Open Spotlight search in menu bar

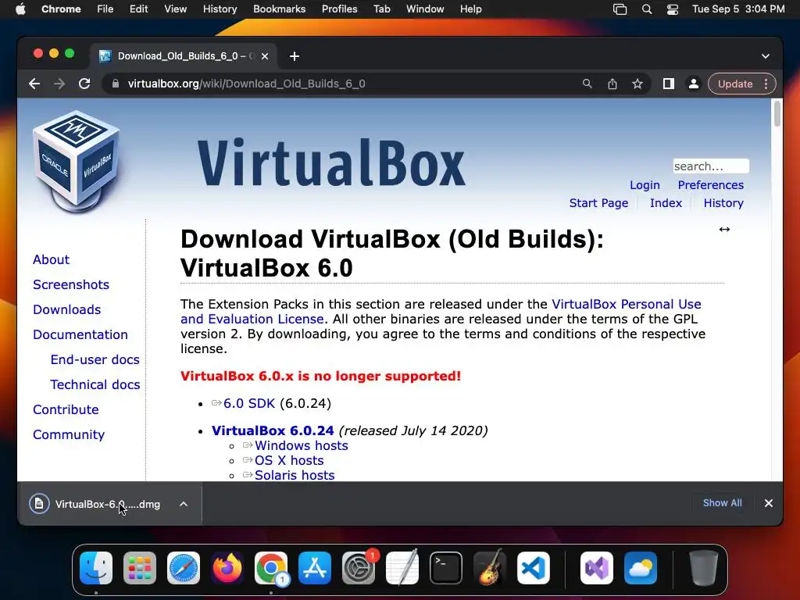[x=647, y=9]
